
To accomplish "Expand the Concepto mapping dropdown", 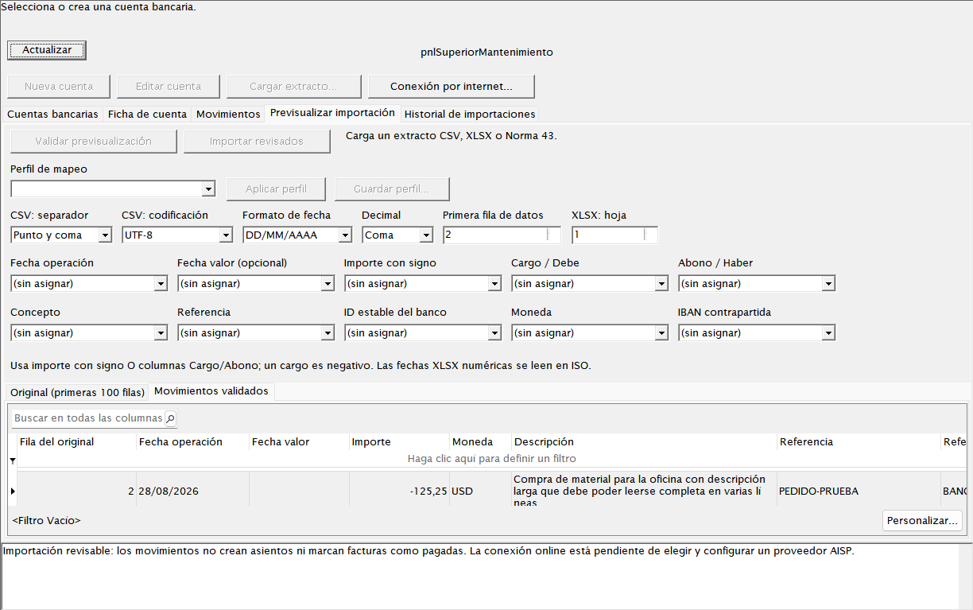I will tap(161, 333).
